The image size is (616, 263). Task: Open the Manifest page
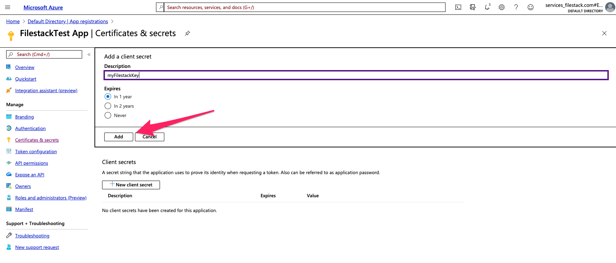point(24,210)
